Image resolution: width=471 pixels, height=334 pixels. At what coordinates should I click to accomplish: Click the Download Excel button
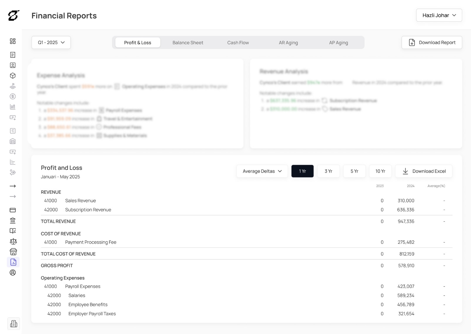[424, 171]
